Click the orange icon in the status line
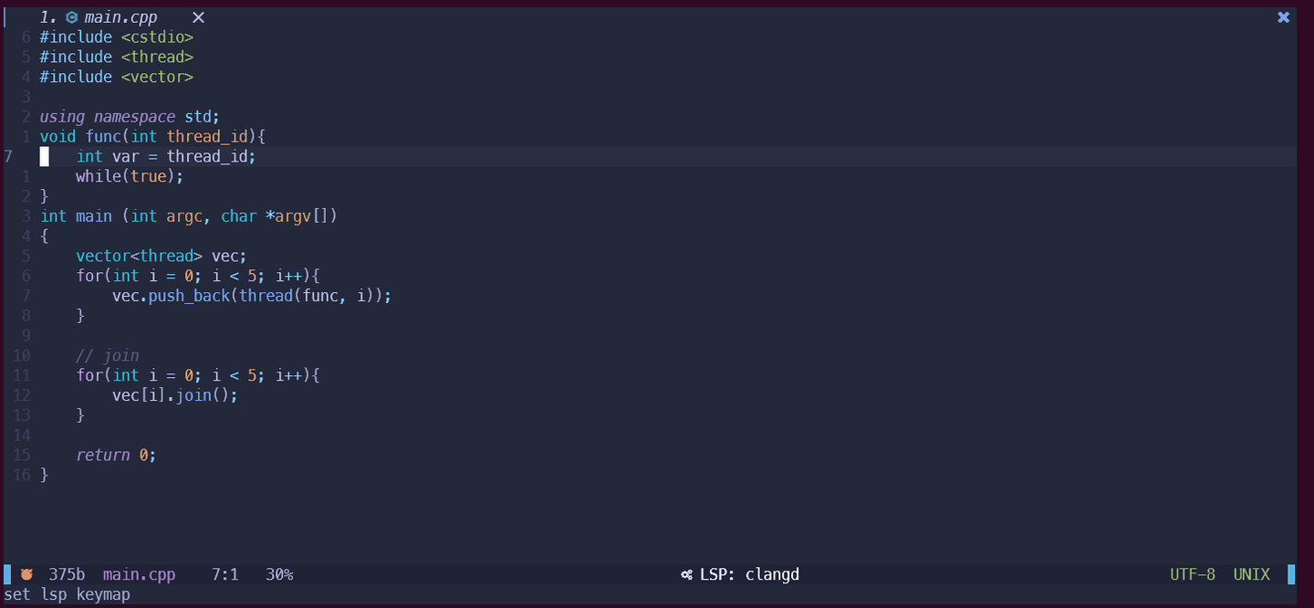 coord(26,574)
